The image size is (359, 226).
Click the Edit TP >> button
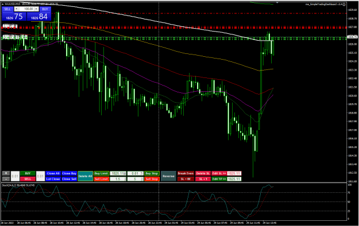[219, 179]
